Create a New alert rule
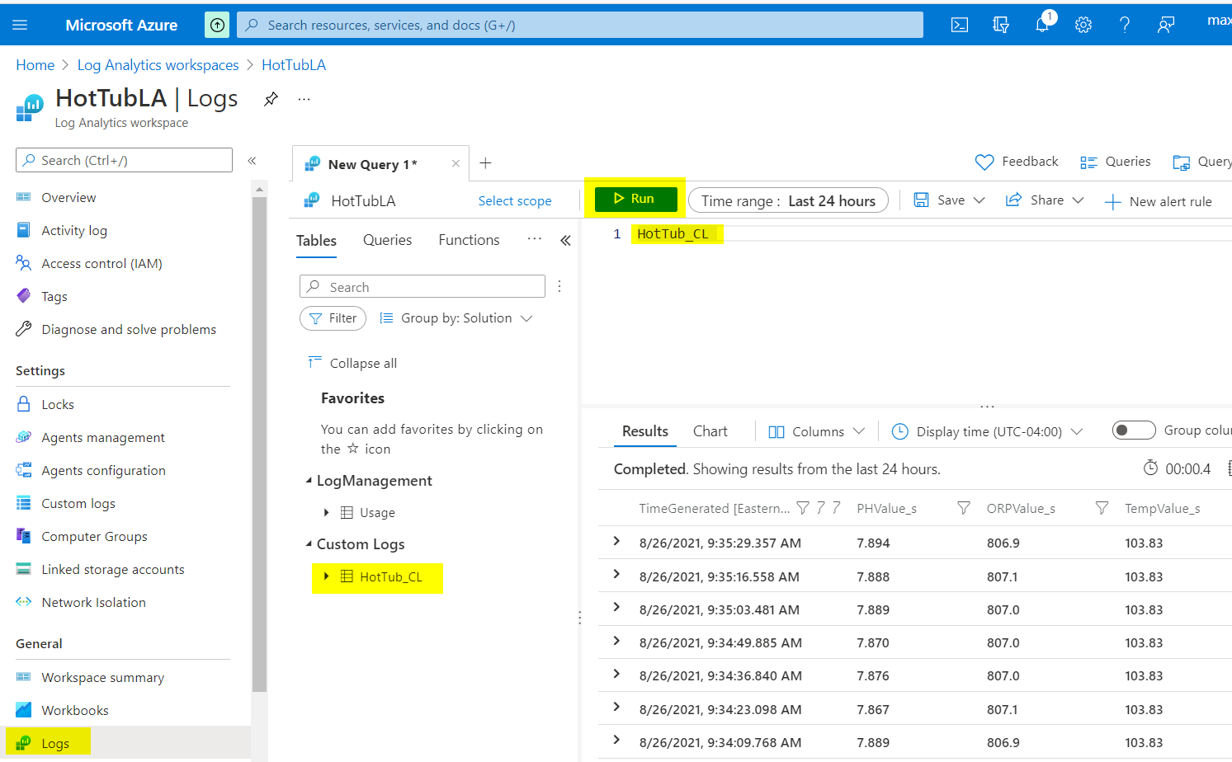The image size is (1232, 762). 1159,201
